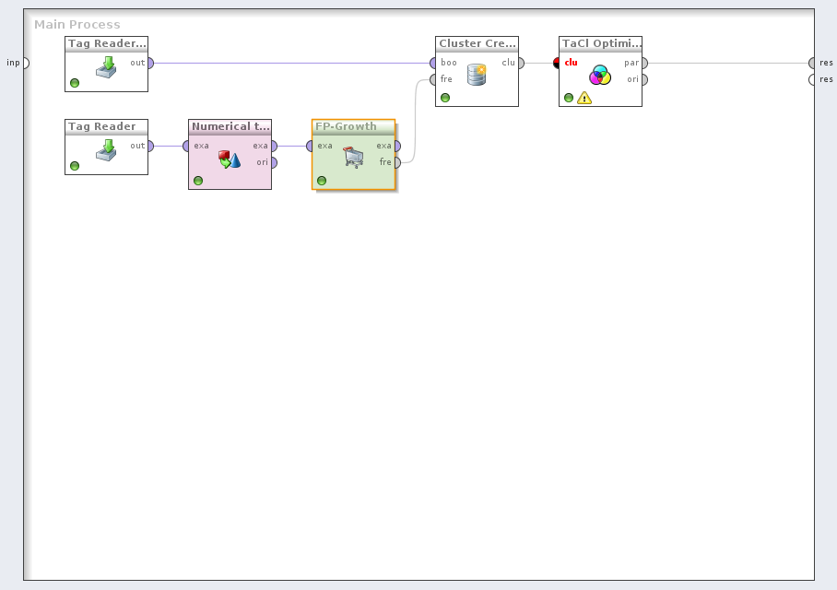Click the 'ori' output port of Numerical to Binominal
The height and width of the screenshot is (590, 837).
[x=273, y=162]
